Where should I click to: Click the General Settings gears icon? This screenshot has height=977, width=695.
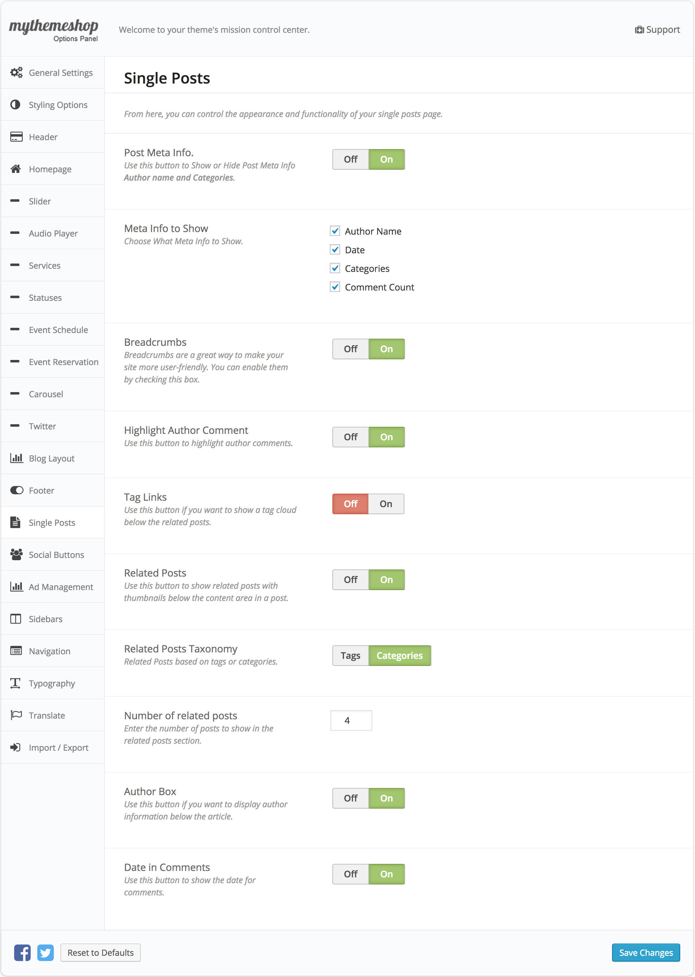[x=16, y=73]
